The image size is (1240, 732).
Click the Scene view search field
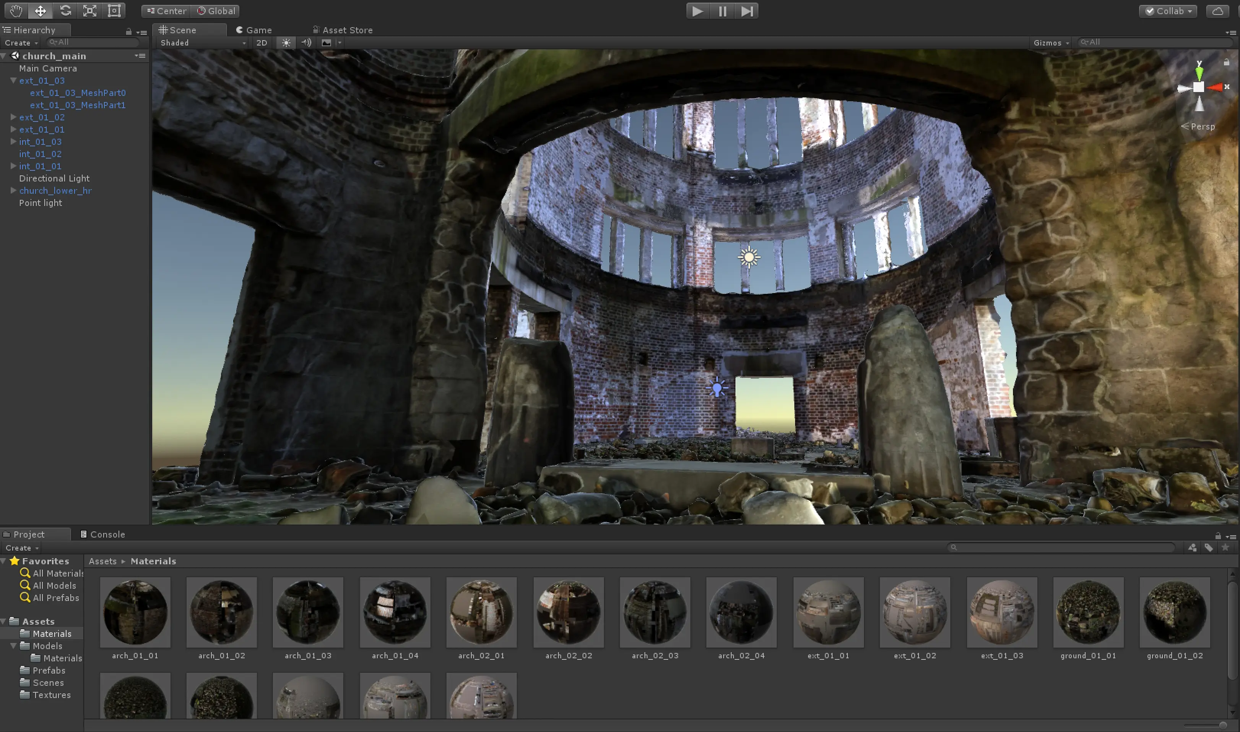pos(1155,42)
